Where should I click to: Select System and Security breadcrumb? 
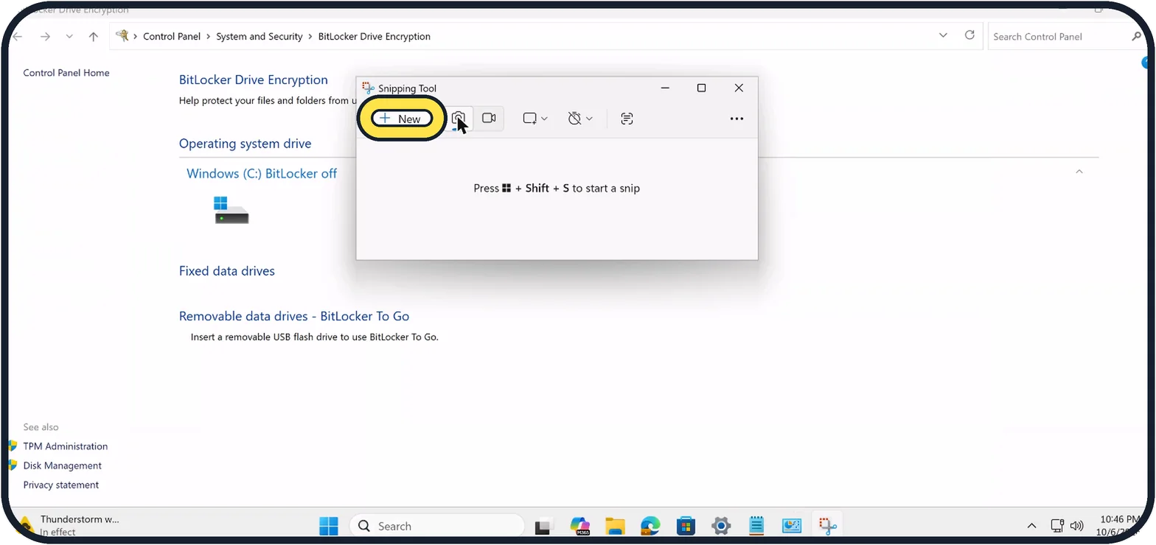point(260,37)
